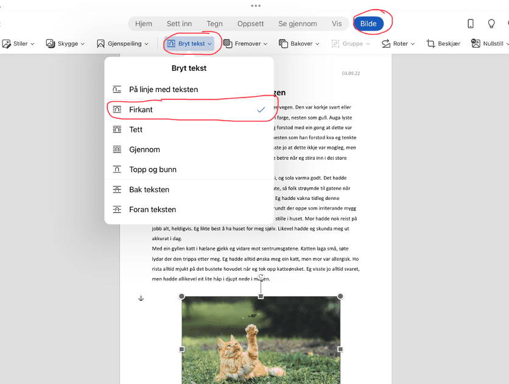Viewport: 509px width, 384px height.
Task: Open the Se gjennom tab
Action: pos(297,24)
